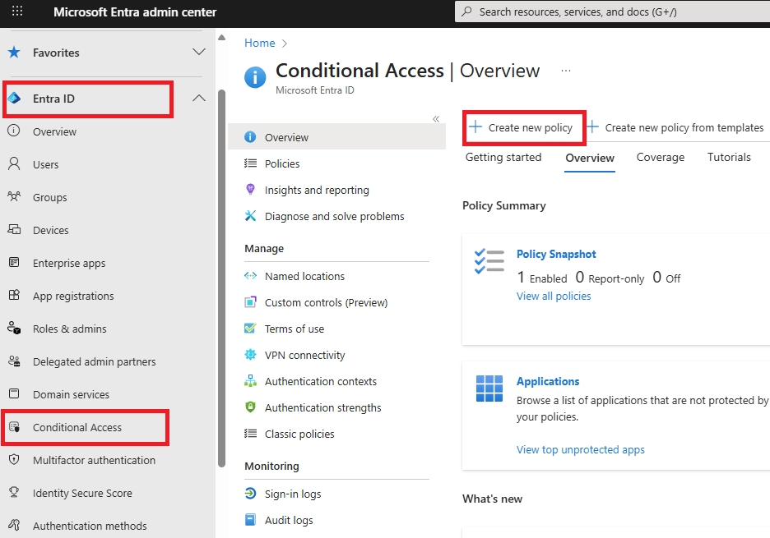Click the Devices icon in sidebar
Viewport: 770px width, 538px height.
click(x=14, y=230)
